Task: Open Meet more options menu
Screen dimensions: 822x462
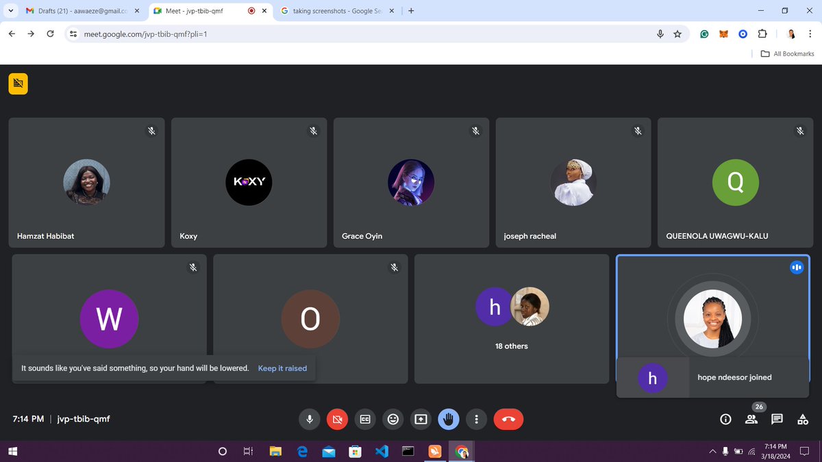Action: tap(476, 419)
